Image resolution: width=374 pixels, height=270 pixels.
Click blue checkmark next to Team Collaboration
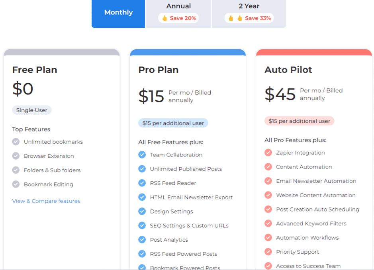pyautogui.click(x=142, y=155)
